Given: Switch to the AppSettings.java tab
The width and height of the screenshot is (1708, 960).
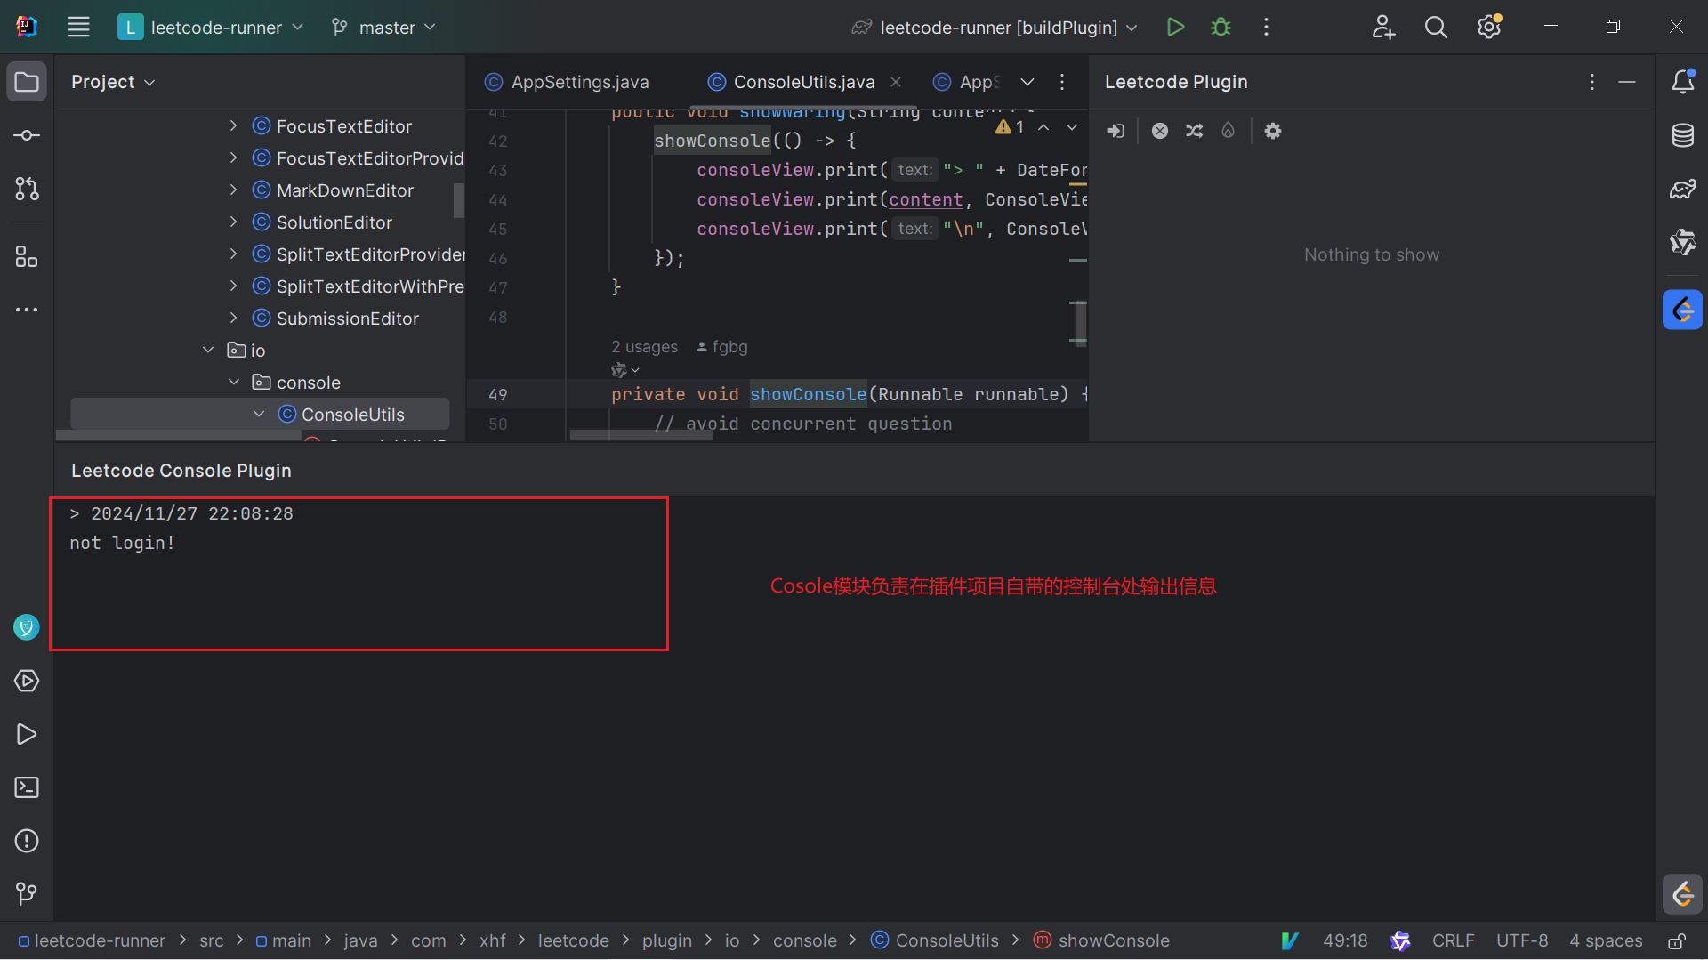Looking at the screenshot, I should (567, 82).
